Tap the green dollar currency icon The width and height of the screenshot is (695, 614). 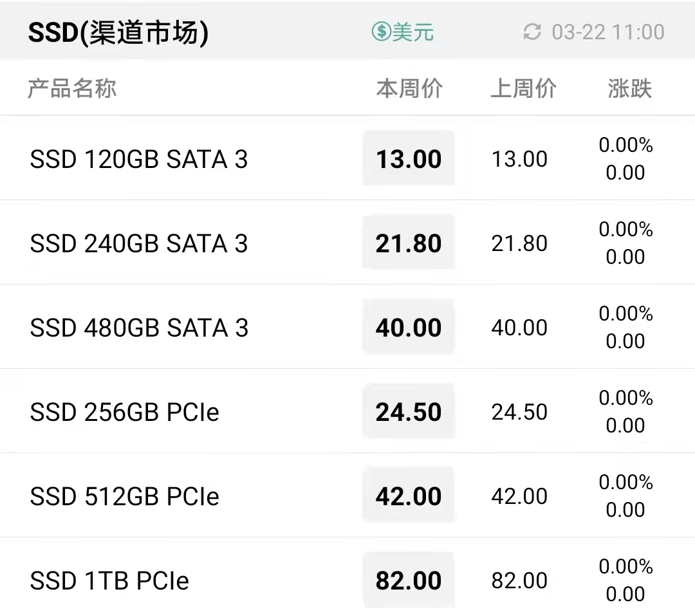381,32
